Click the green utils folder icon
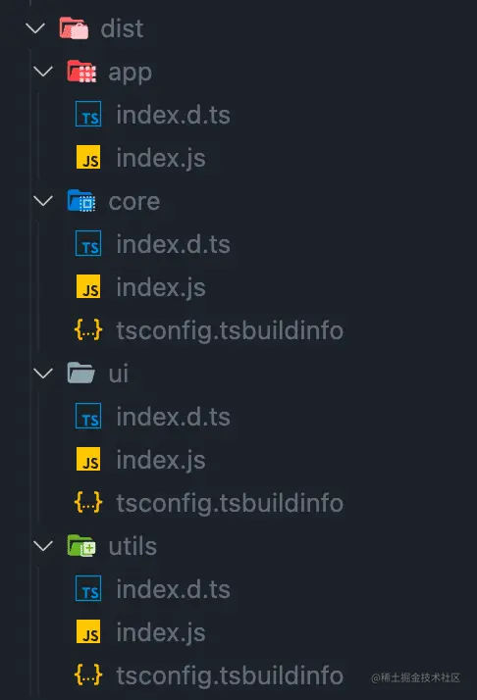Viewport: 477px width, 700px height. coord(81,545)
